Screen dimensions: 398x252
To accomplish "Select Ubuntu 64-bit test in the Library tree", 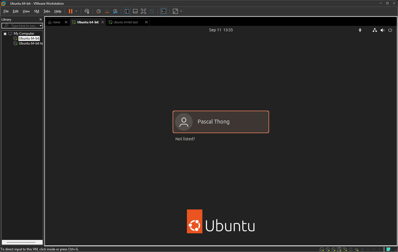I will pyautogui.click(x=31, y=43).
